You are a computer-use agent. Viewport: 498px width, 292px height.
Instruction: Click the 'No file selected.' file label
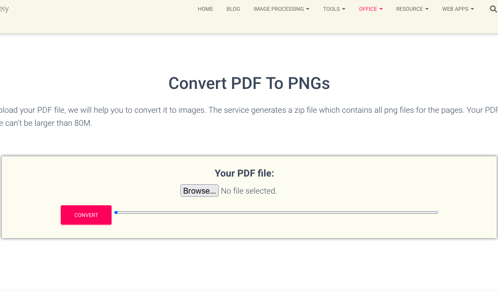249,191
